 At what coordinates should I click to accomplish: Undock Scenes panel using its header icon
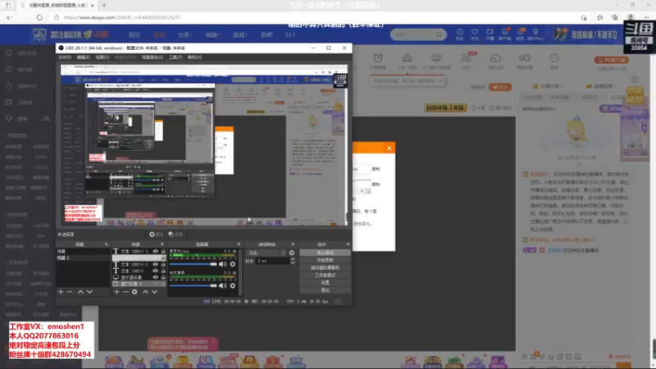106,244
